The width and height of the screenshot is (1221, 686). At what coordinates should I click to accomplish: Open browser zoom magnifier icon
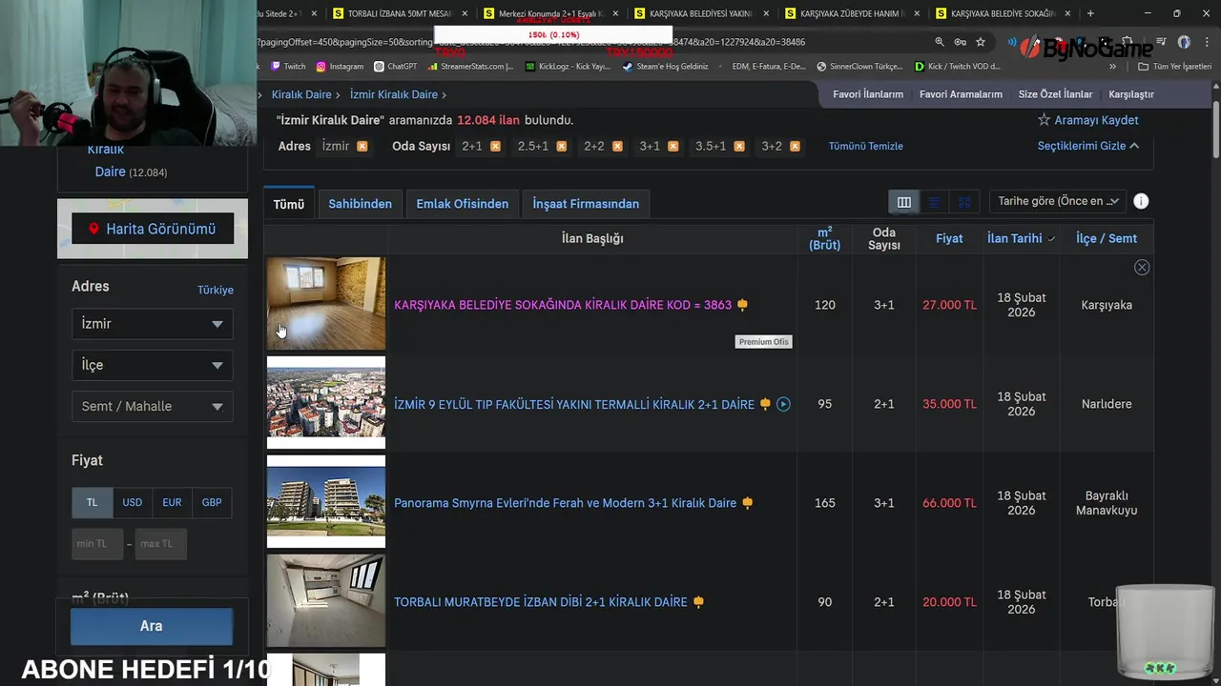pyautogui.click(x=940, y=42)
